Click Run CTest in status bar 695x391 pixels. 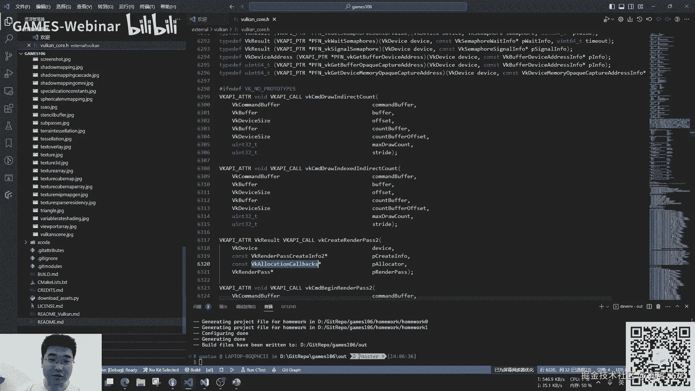[253, 370]
